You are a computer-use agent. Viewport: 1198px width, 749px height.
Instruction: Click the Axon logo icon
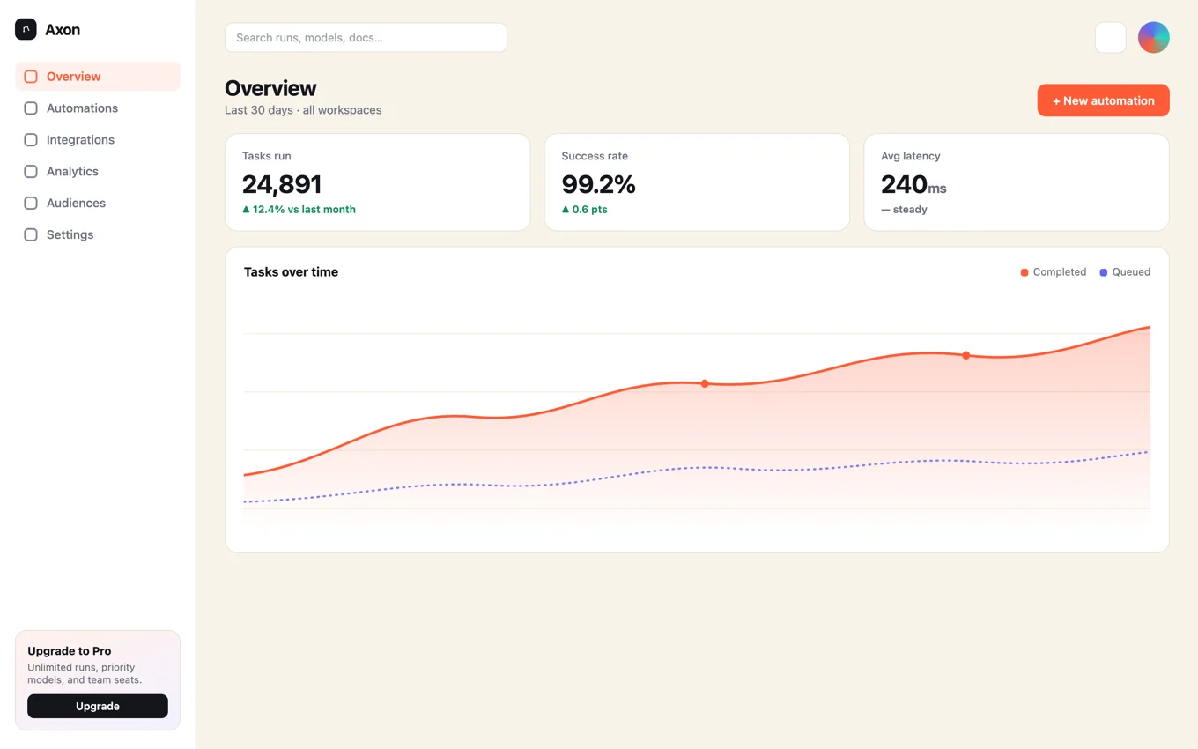[26, 29]
